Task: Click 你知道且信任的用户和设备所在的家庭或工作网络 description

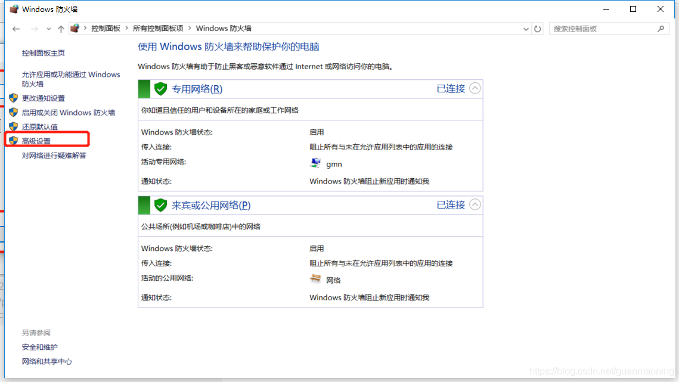Action: [220, 110]
